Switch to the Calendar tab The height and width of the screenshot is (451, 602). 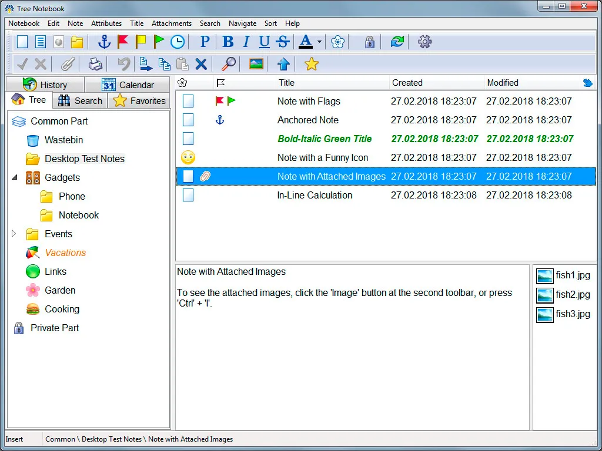[127, 84]
